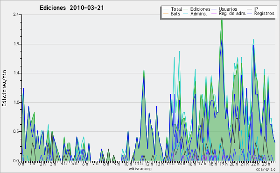Click the Bots orange legend line
280x173 pixels.
(166, 14)
